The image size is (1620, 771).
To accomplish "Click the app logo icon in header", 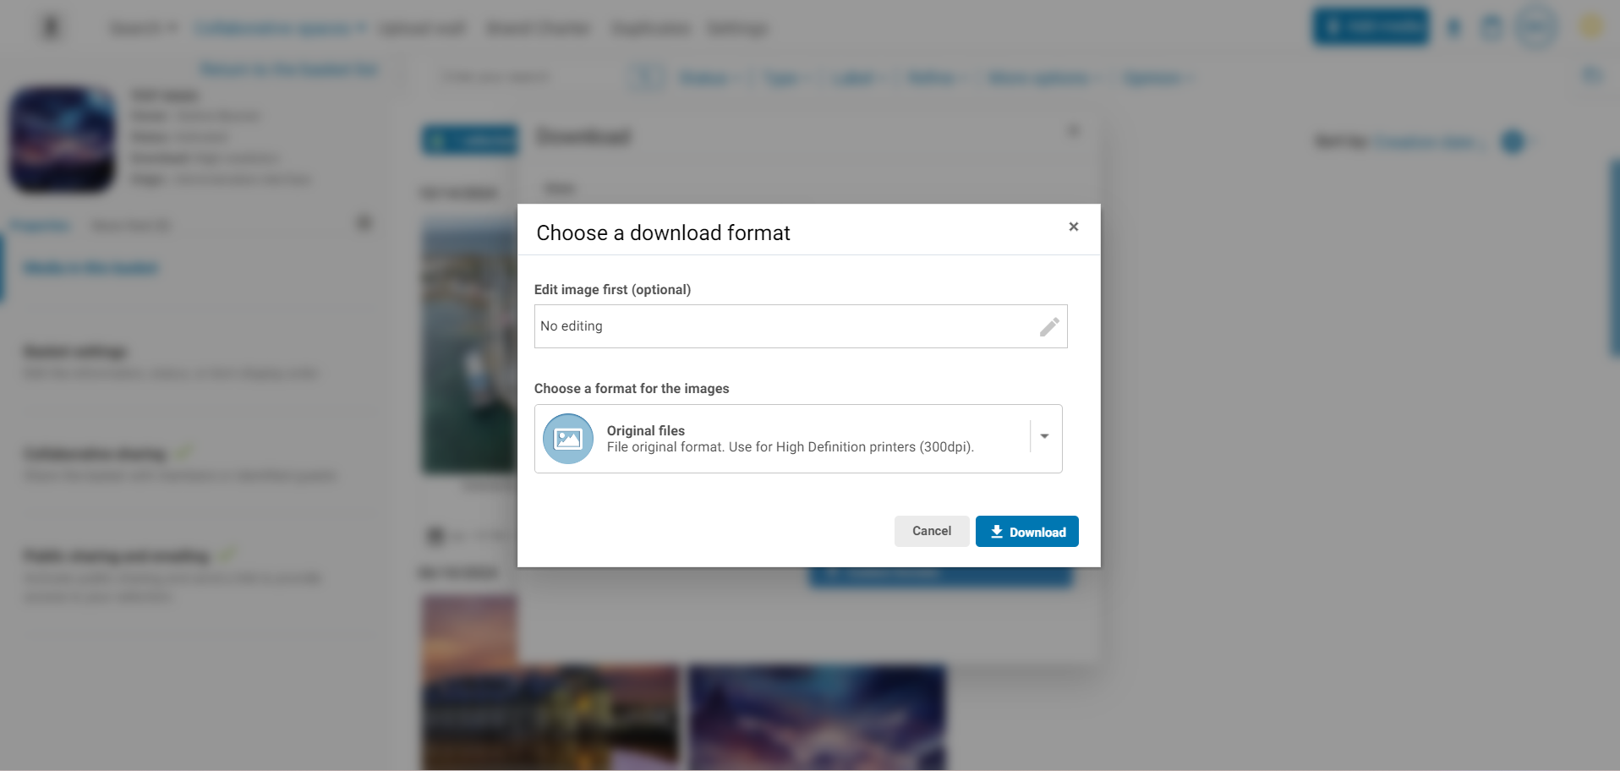I will tap(51, 28).
